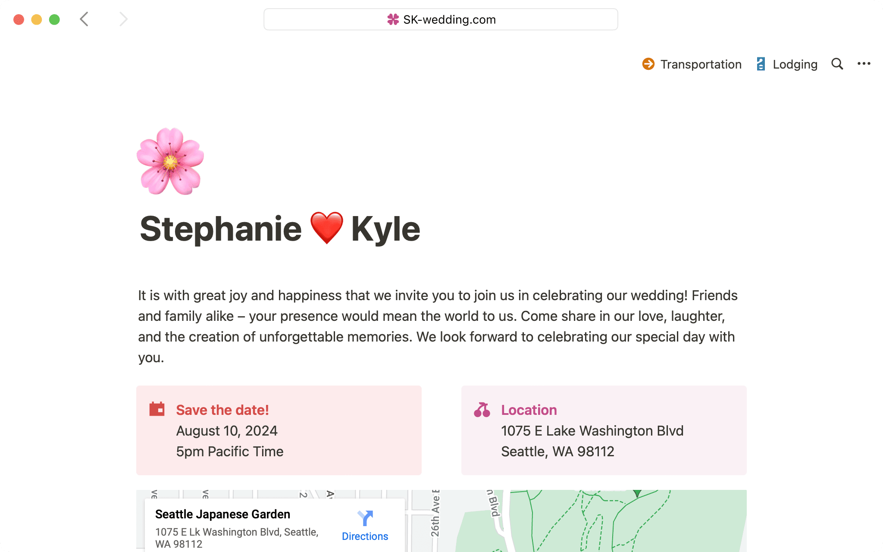Viewport: 883px width, 552px height.
Task: Click the Directions link on map
Action: (x=365, y=536)
